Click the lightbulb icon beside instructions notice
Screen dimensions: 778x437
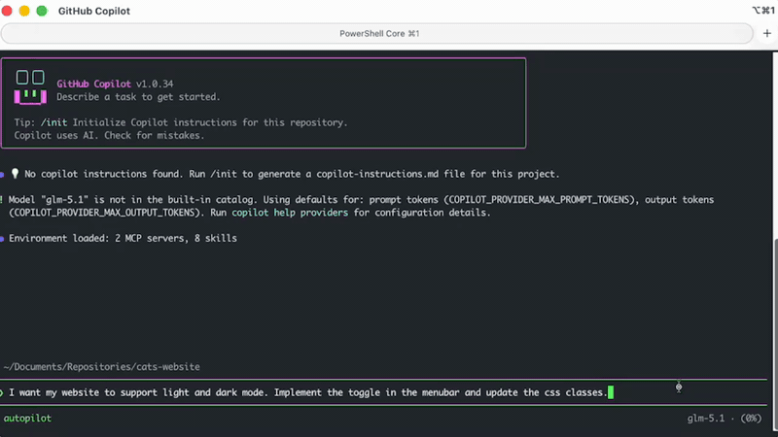(15, 175)
